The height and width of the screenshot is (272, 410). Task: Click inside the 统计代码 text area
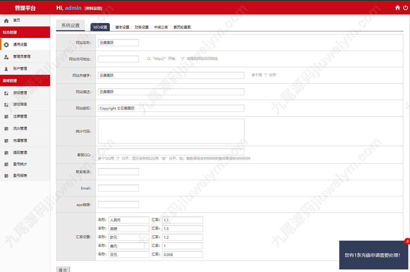(x=171, y=131)
